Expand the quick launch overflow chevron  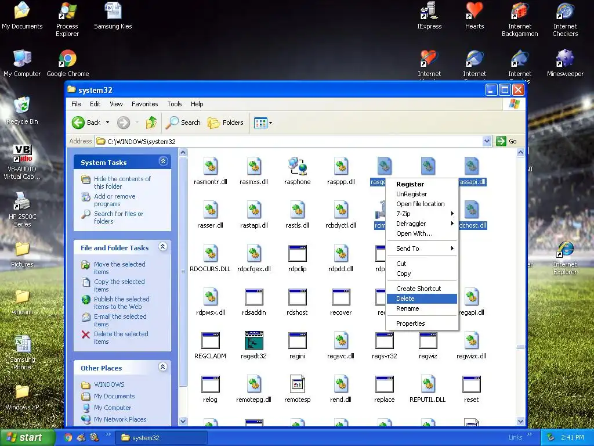tap(108, 434)
